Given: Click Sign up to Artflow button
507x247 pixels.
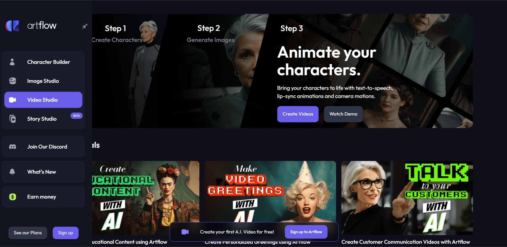Looking at the screenshot, I should [x=306, y=232].
